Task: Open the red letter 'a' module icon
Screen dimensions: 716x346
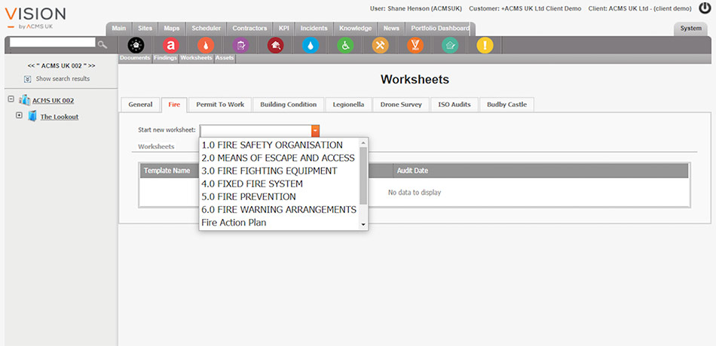Action: [171, 45]
